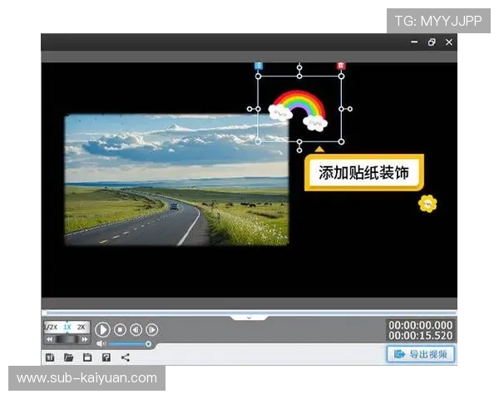Restore down the editor window
Viewport: 499px width, 399px height.
(432, 42)
